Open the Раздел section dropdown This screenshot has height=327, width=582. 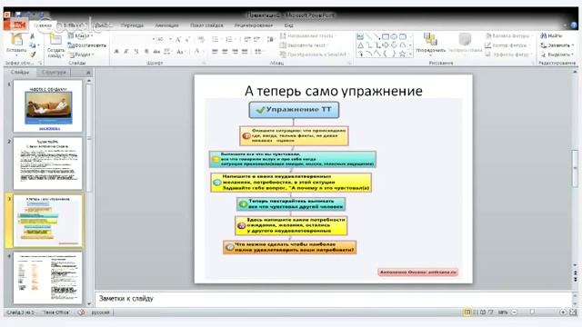coord(81,54)
